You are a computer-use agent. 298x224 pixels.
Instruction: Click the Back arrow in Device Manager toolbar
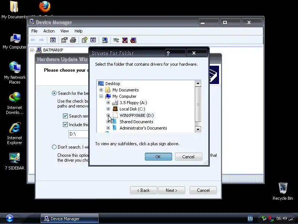click(x=33, y=40)
